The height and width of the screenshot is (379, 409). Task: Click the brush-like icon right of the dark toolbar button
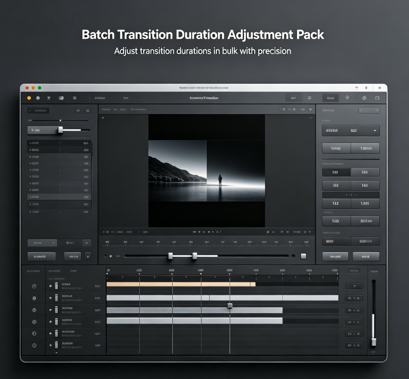347,97
